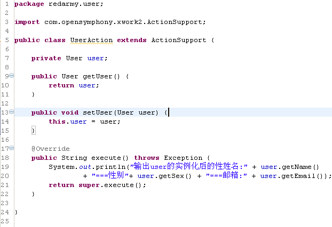Click the return user statement
The height and width of the screenshot is (227, 332).
click(74, 85)
